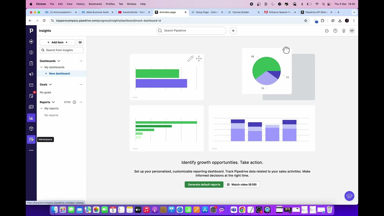The width and height of the screenshot is (384, 216).
Task: Open Activities calendar icon in sidebar
Action: tap(31, 96)
